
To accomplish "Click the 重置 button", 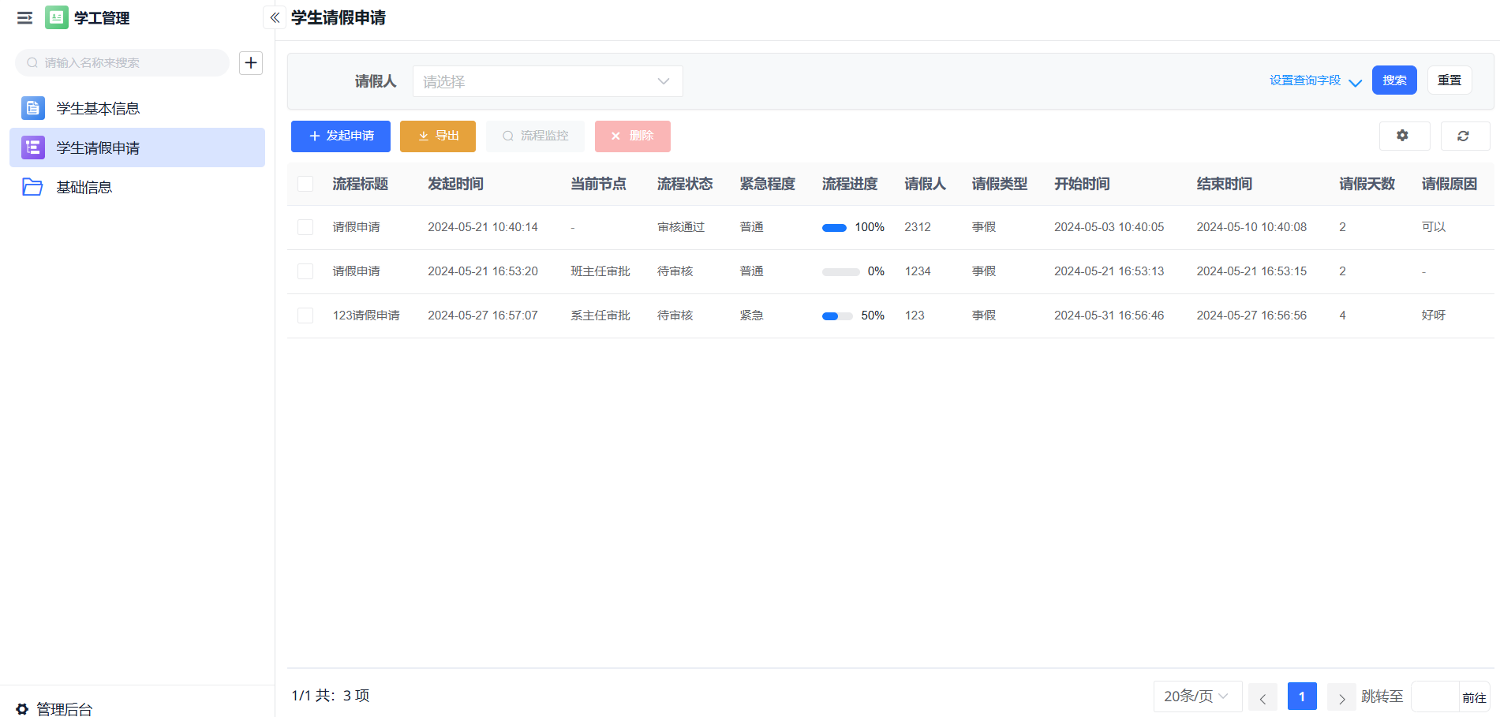I will (x=1450, y=80).
